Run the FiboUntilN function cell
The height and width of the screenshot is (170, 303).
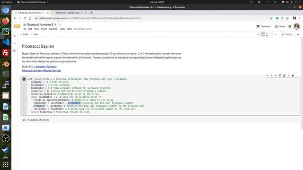[x=24, y=79]
